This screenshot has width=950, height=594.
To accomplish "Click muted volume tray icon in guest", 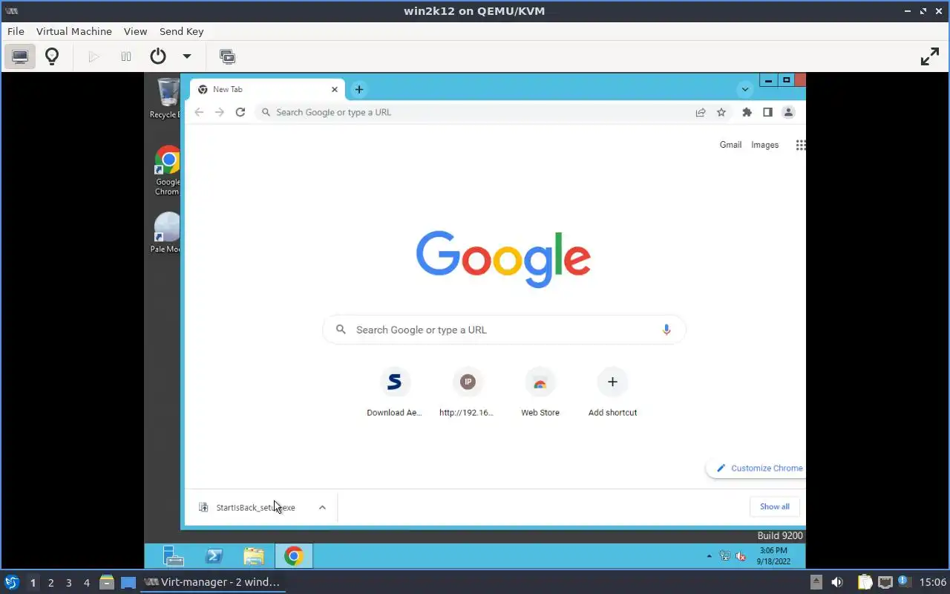I will (x=740, y=556).
